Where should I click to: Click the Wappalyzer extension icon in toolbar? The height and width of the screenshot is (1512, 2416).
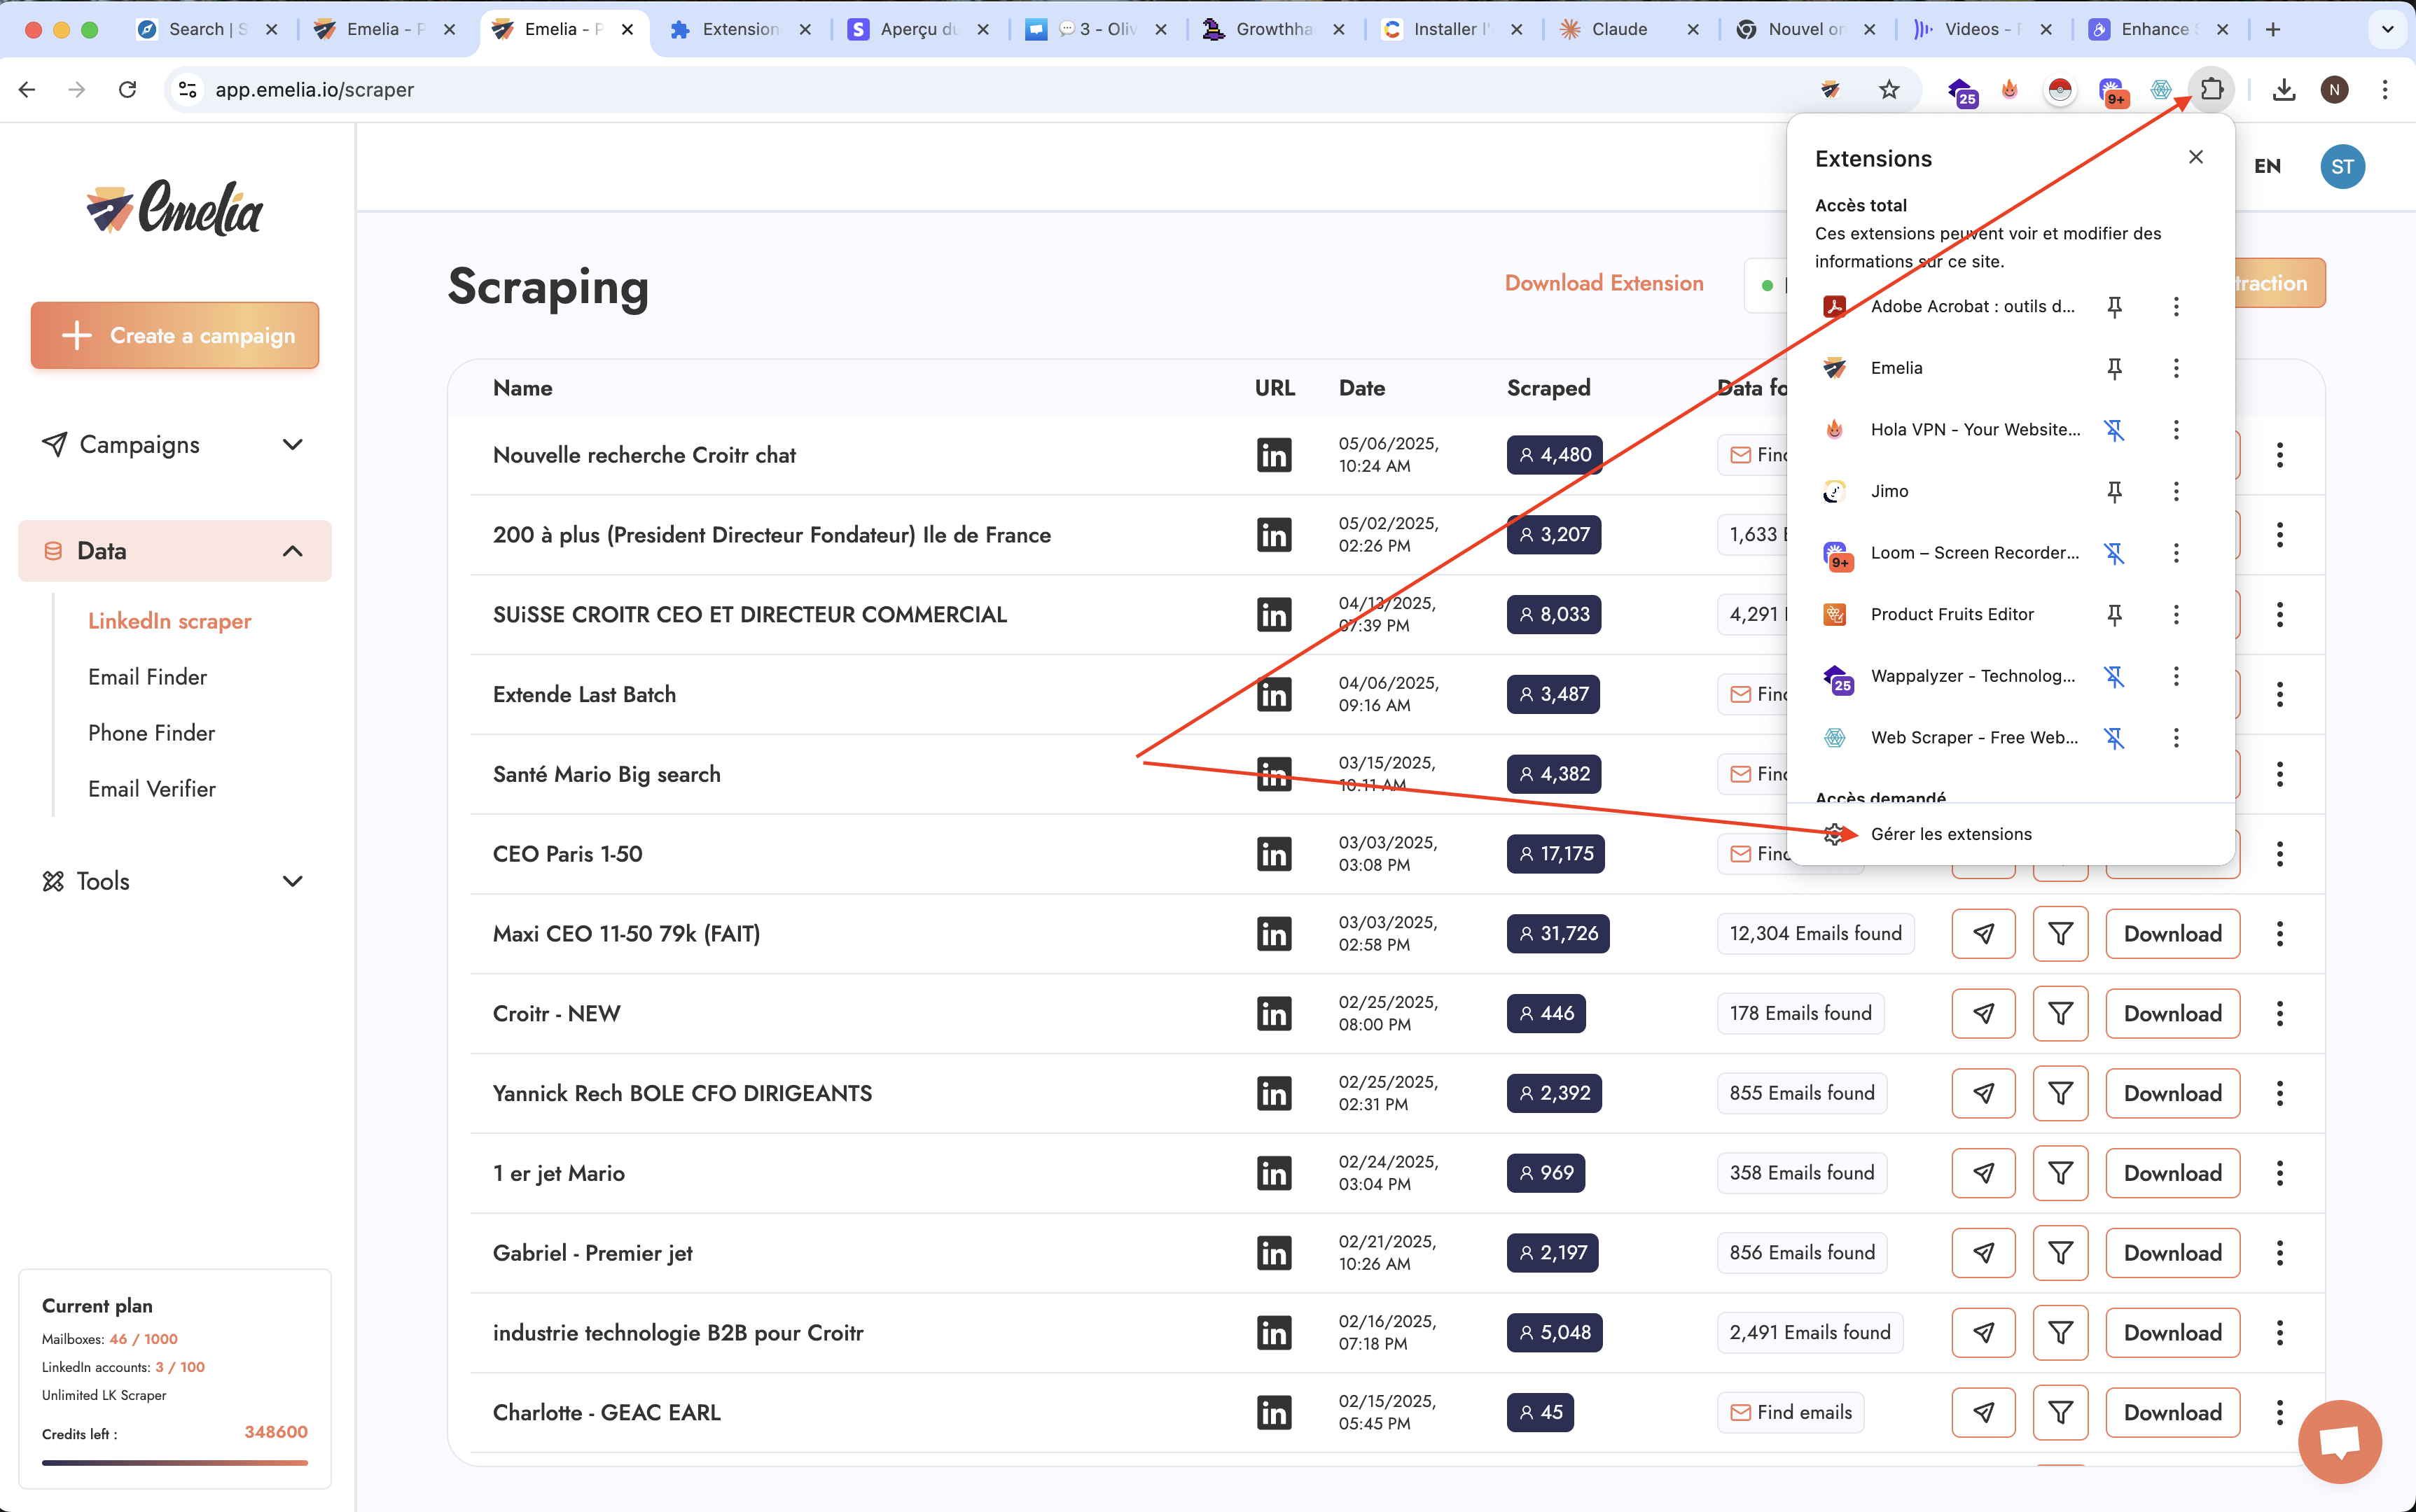1963,91
